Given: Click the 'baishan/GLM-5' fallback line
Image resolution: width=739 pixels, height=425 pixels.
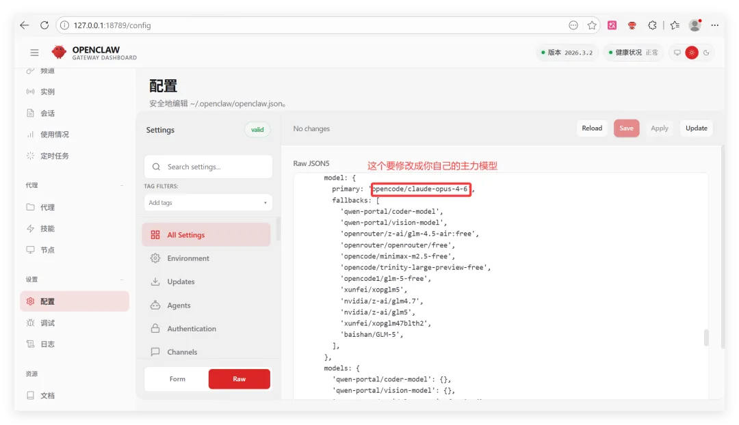Looking at the screenshot, I should tap(372, 335).
